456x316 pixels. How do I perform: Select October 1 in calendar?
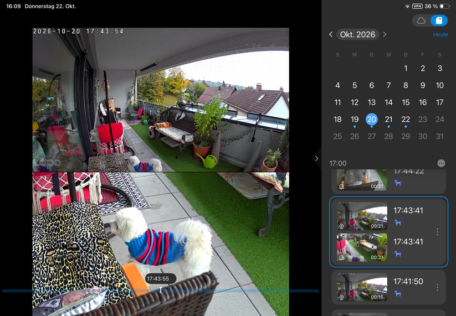tap(406, 68)
